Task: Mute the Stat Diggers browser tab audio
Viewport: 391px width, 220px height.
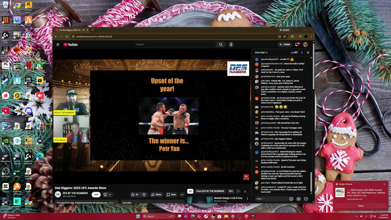Action: pos(83,30)
